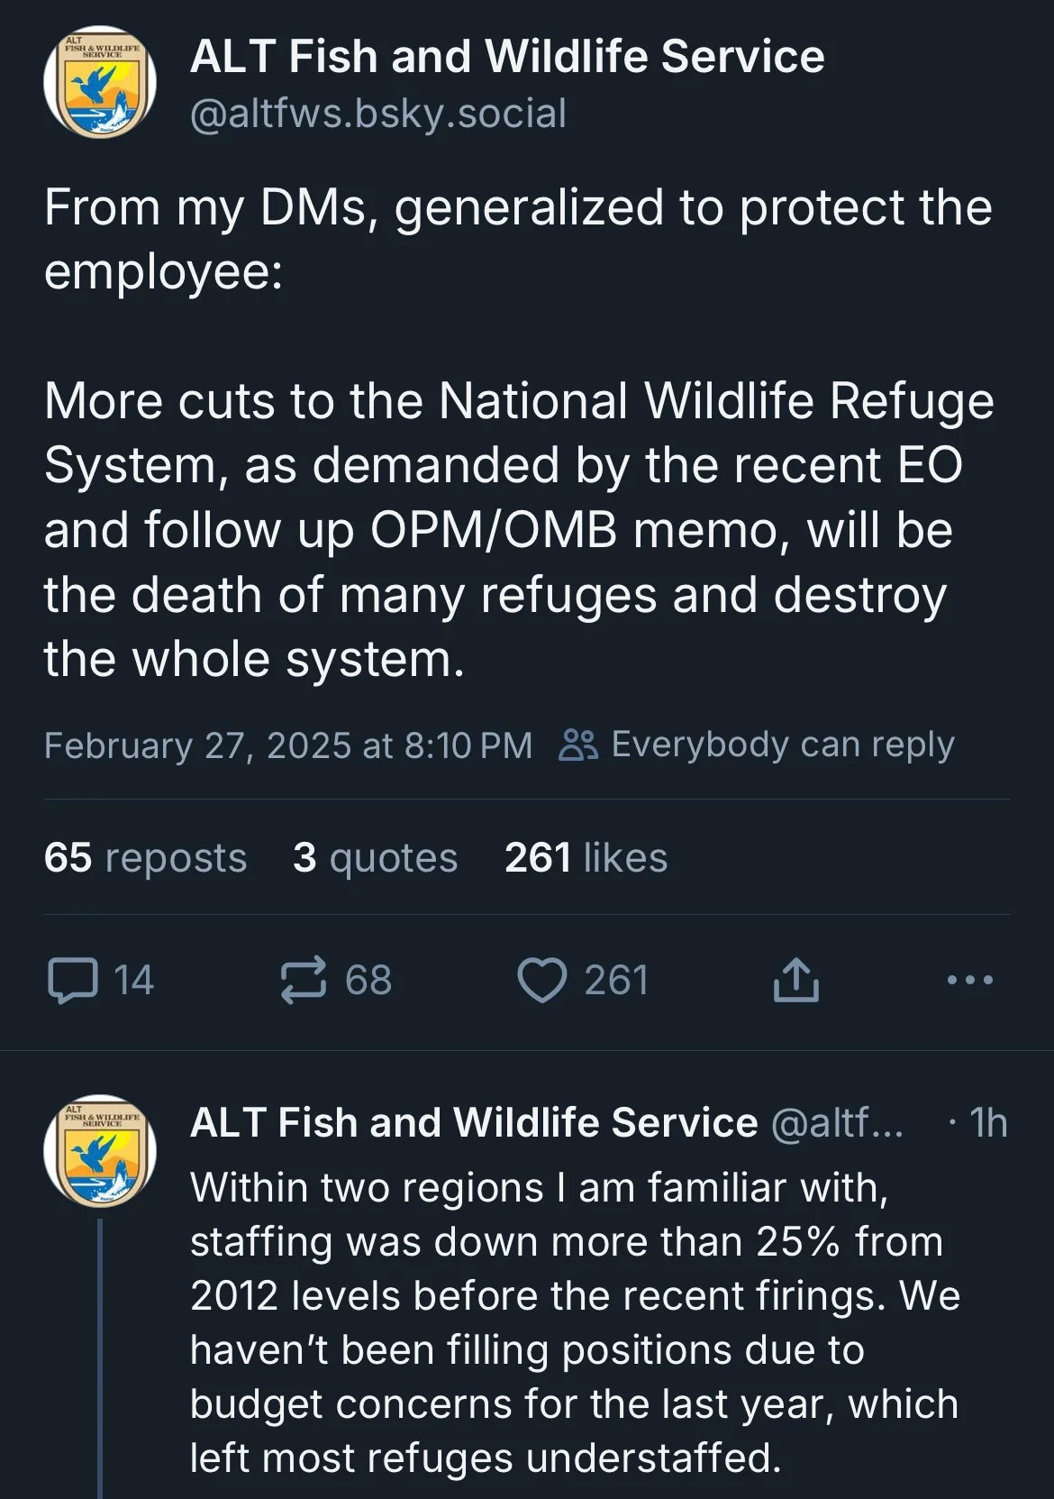This screenshot has width=1054, height=1499.
Task: Tap the Everybody can reply label
Action: point(782,745)
